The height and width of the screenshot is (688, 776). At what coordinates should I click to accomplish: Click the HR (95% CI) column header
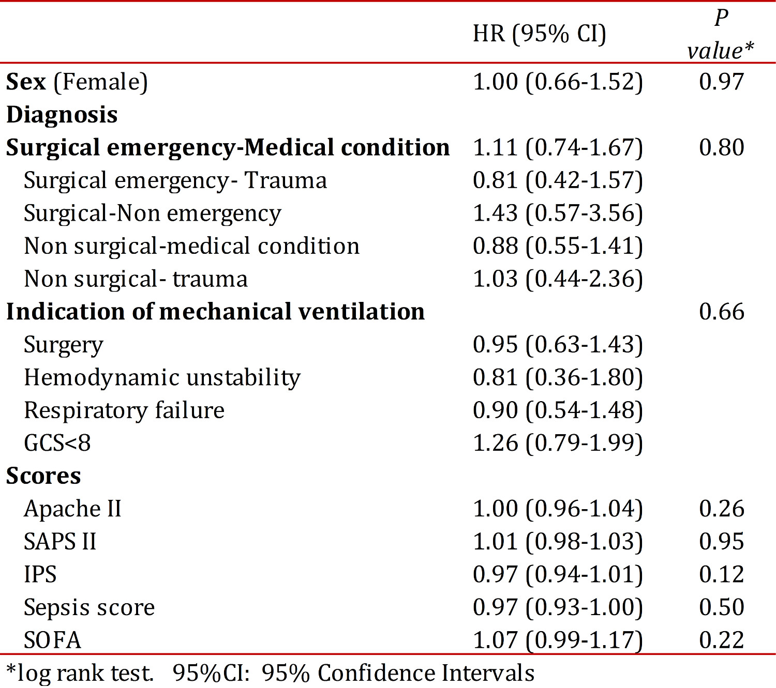(x=539, y=34)
